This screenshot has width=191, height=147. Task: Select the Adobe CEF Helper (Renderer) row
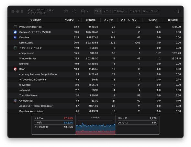click(95, 106)
